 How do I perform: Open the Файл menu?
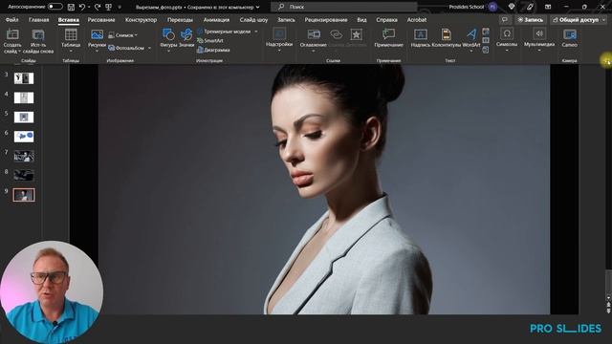pyautogui.click(x=12, y=20)
